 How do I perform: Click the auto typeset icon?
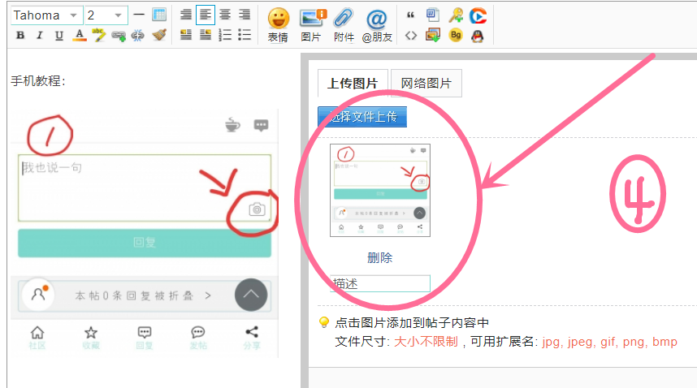click(x=186, y=15)
